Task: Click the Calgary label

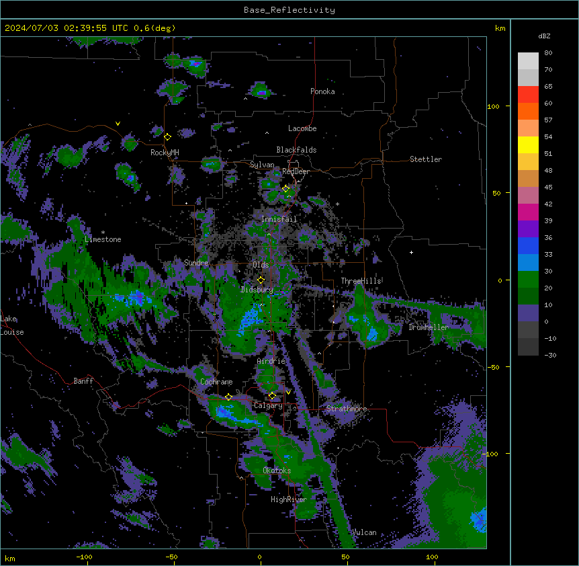Action: (268, 405)
